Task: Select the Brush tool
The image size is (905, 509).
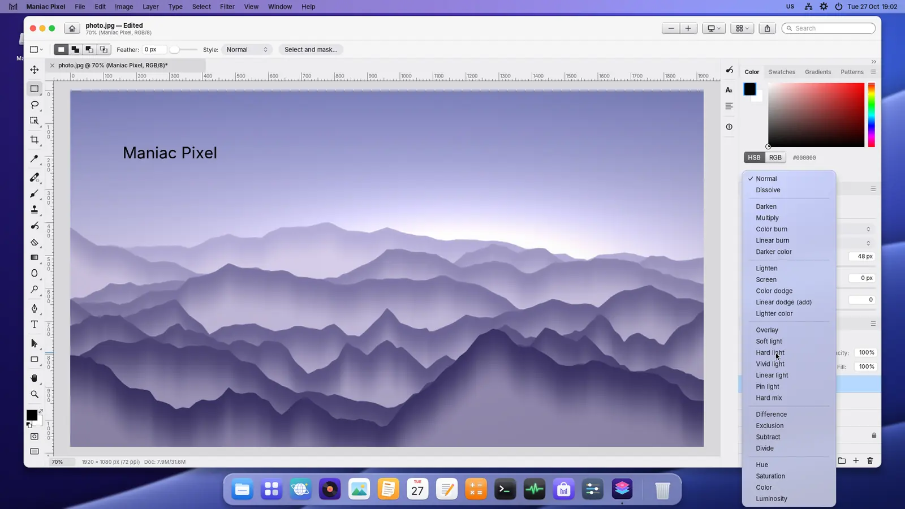Action: click(x=35, y=194)
